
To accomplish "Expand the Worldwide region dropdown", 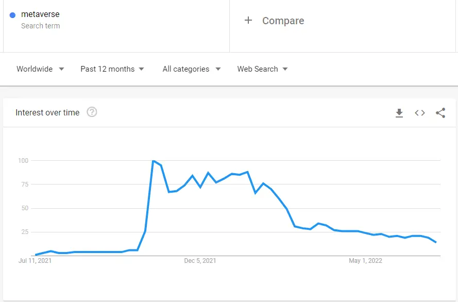I will tap(40, 69).
